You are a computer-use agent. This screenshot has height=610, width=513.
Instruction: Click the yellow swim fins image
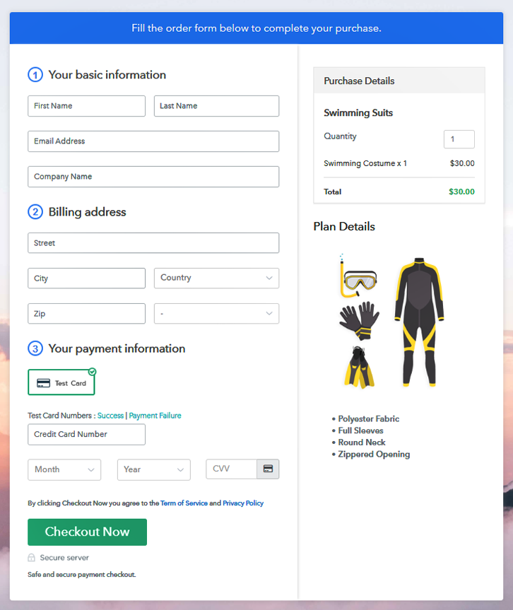click(x=359, y=368)
